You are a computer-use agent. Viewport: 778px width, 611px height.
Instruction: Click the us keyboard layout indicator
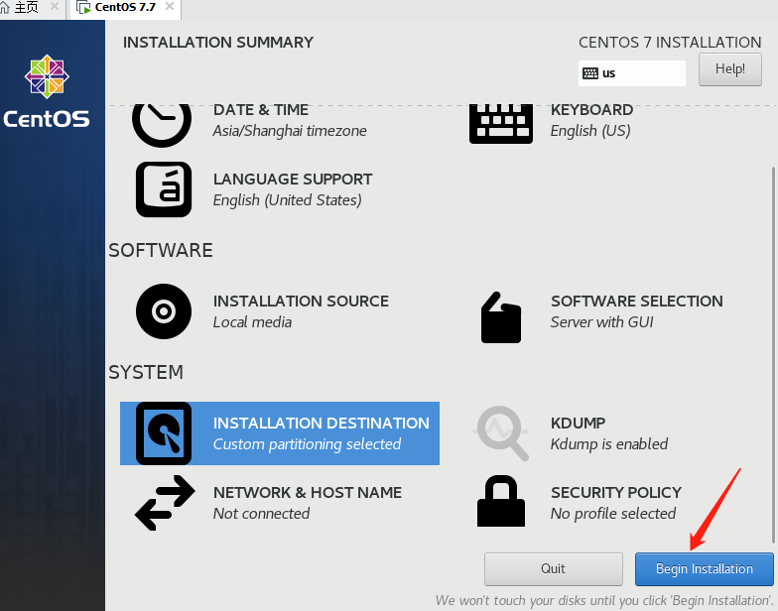click(631, 73)
